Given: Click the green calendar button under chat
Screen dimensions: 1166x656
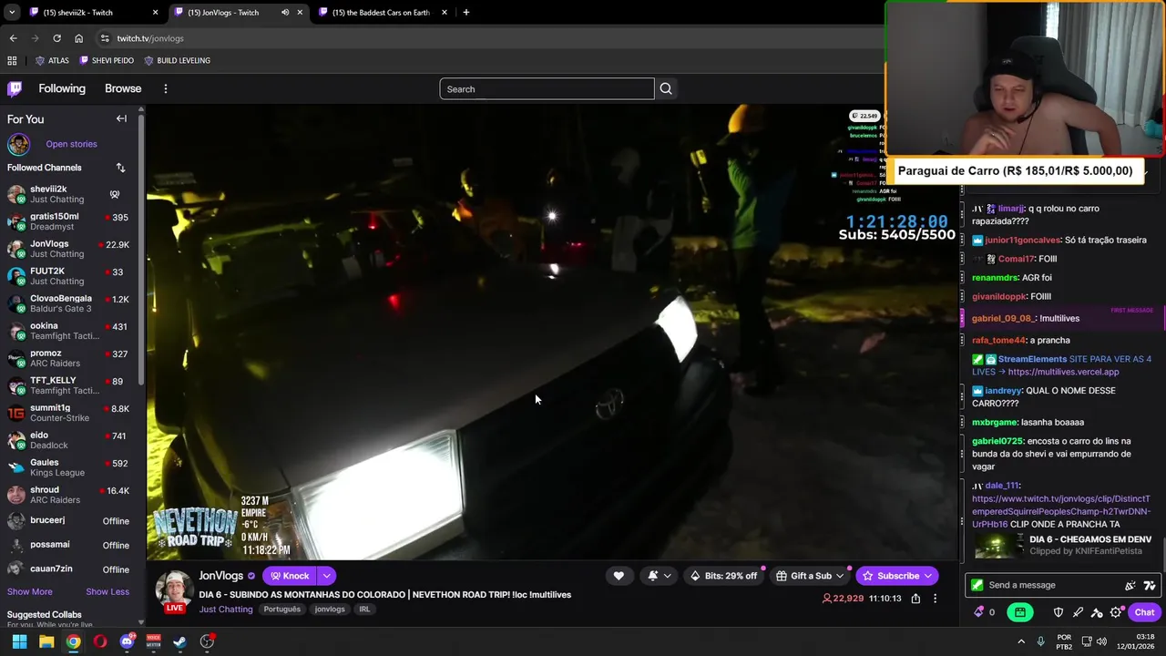Looking at the screenshot, I should (1020, 612).
